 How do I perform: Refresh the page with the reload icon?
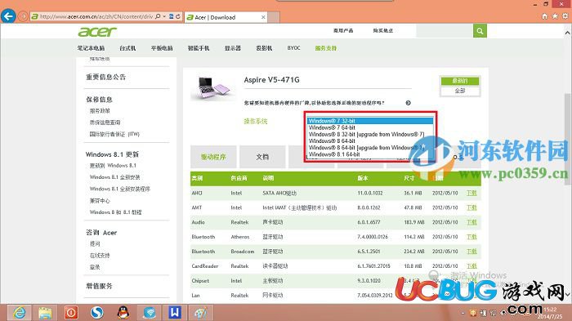(x=178, y=17)
